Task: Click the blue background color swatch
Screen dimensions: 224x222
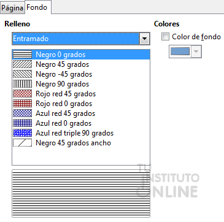Action: click(180, 52)
